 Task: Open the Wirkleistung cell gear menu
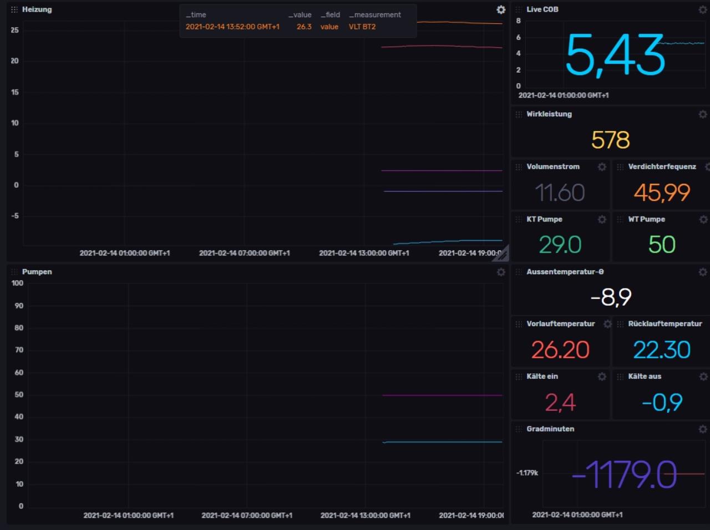(703, 114)
